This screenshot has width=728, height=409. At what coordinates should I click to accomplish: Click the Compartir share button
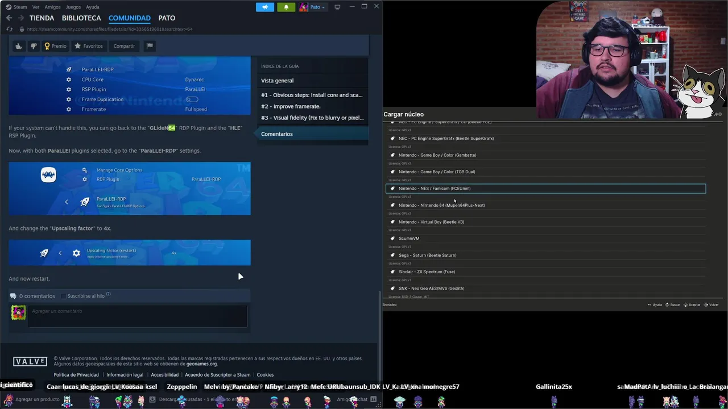click(x=124, y=46)
